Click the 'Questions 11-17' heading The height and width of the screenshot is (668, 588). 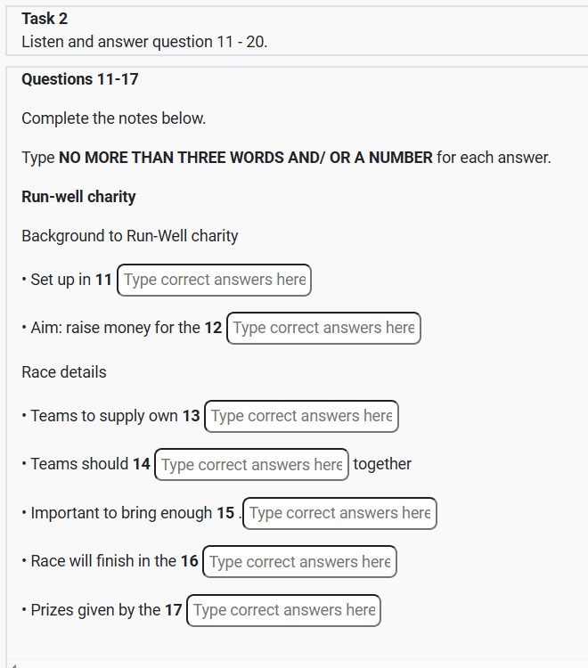pyautogui.click(x=80, y=79)
